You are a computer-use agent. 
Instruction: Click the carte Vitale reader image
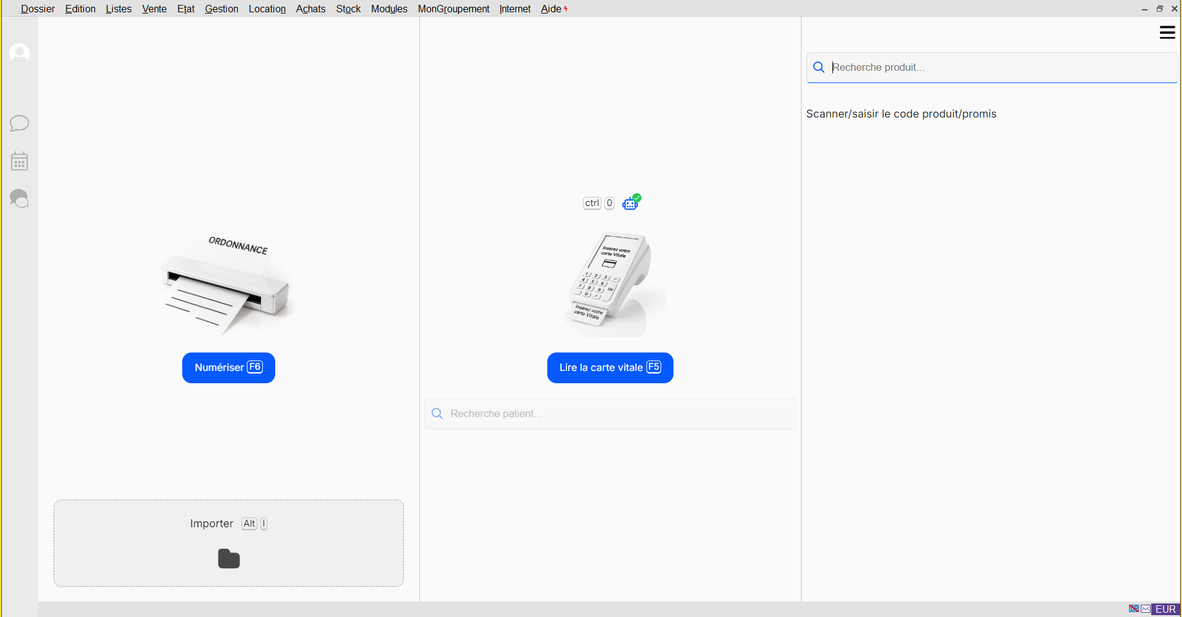[611, 284]
